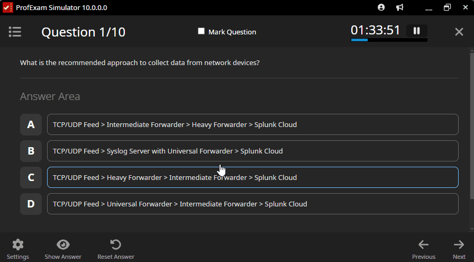Select answer letter D

(x=31, y=204)
